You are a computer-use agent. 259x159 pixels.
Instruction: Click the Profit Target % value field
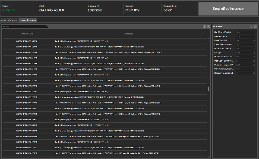(244, 41)
